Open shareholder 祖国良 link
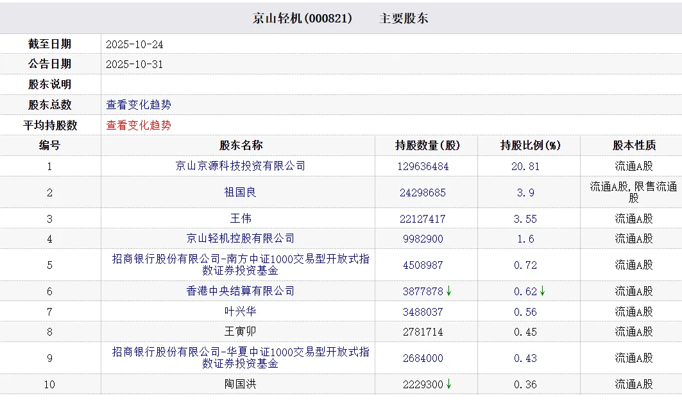Viewport: 682px width, 403px height. pos(240,193)
